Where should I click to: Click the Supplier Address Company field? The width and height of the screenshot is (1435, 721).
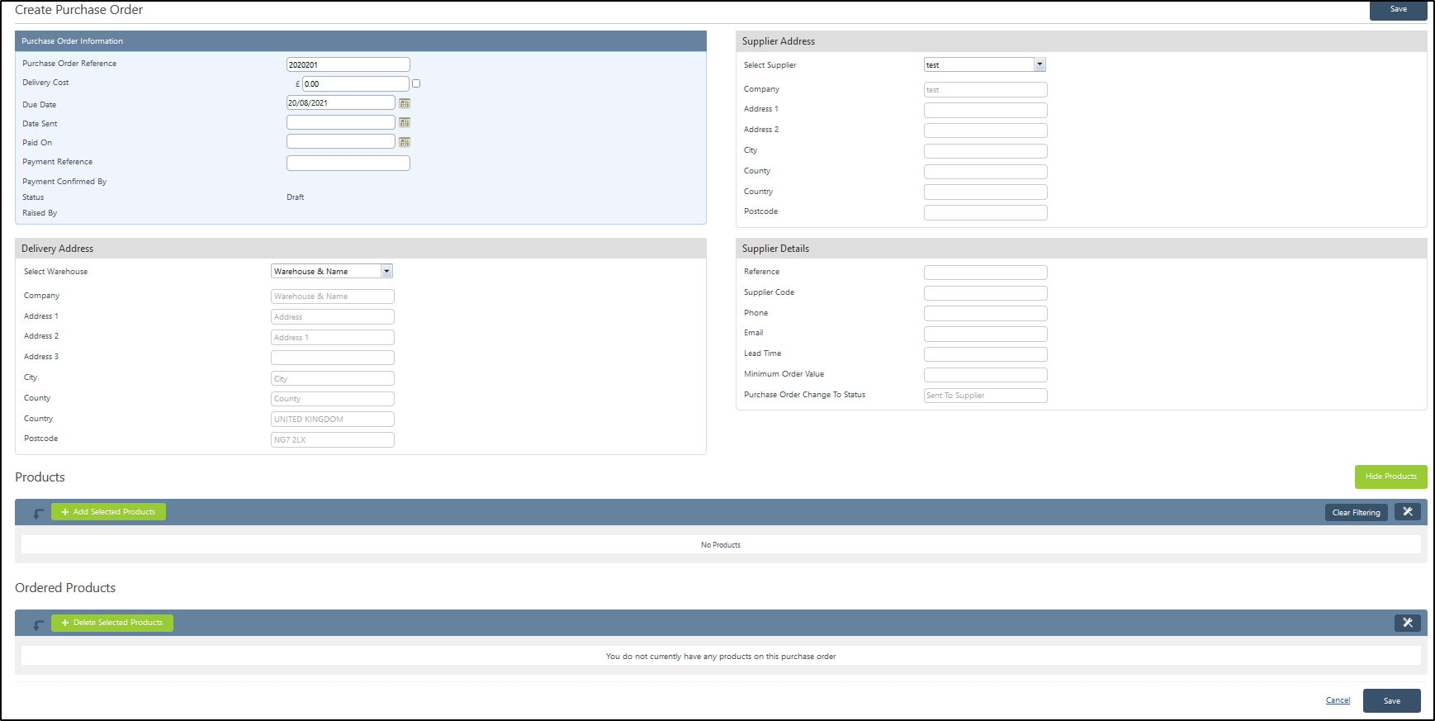click(986, 89)
